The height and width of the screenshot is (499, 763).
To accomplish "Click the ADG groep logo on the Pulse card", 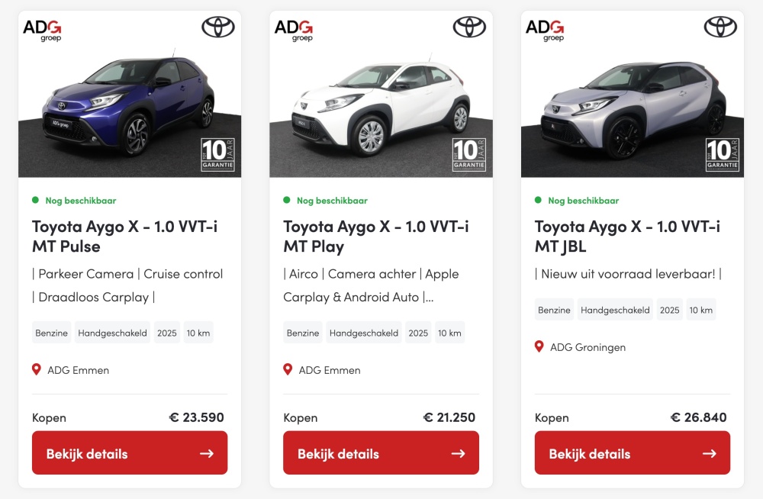I will tap(42, 30).
